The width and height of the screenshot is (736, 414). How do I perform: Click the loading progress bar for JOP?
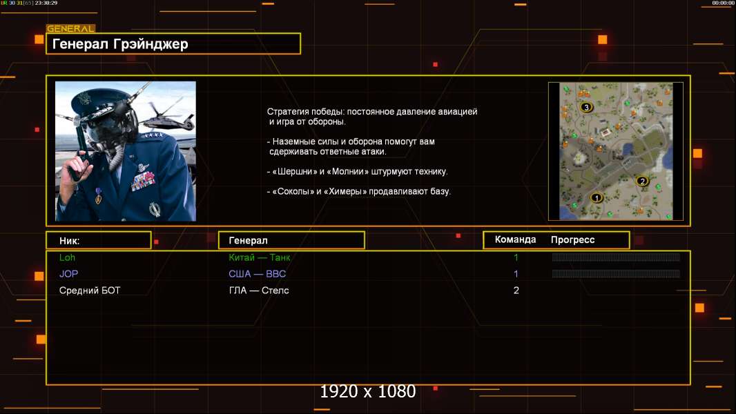(616, 273)
